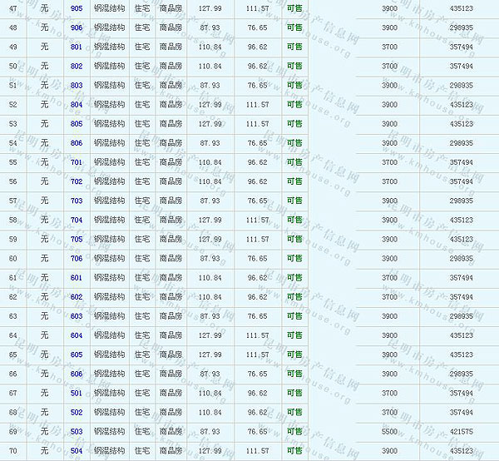
Task: Select the room 503 link
Action: pyautogui.click(x=77, y=432)
